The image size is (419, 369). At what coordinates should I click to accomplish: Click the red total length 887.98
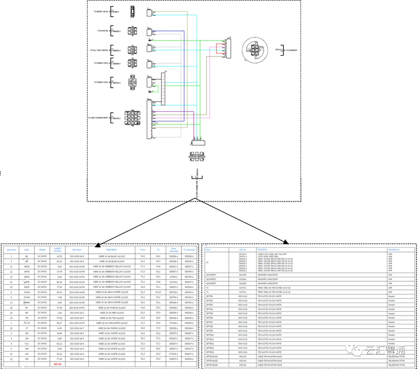click(x=58, y=364)
